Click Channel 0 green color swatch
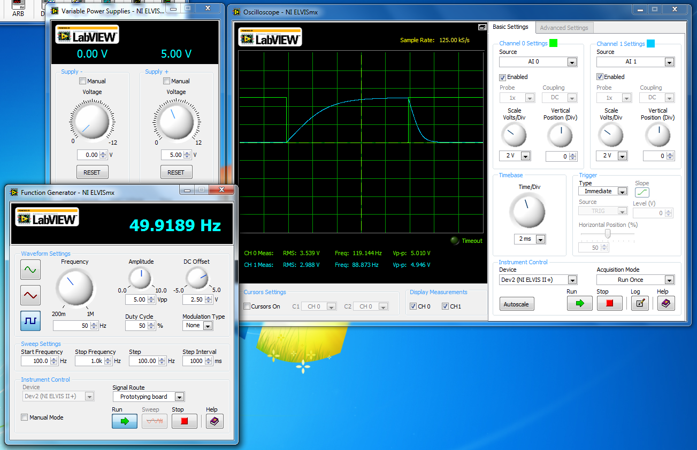The width and height of the screenshot is (697, 450). point(553,43)
